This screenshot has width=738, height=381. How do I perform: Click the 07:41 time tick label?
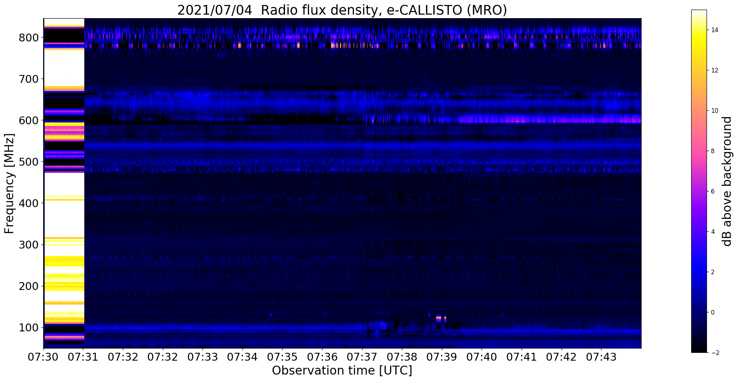tap(522, 357)
